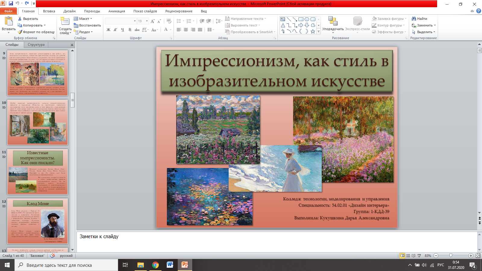Select the text box shape in gallery

[283, 19]
